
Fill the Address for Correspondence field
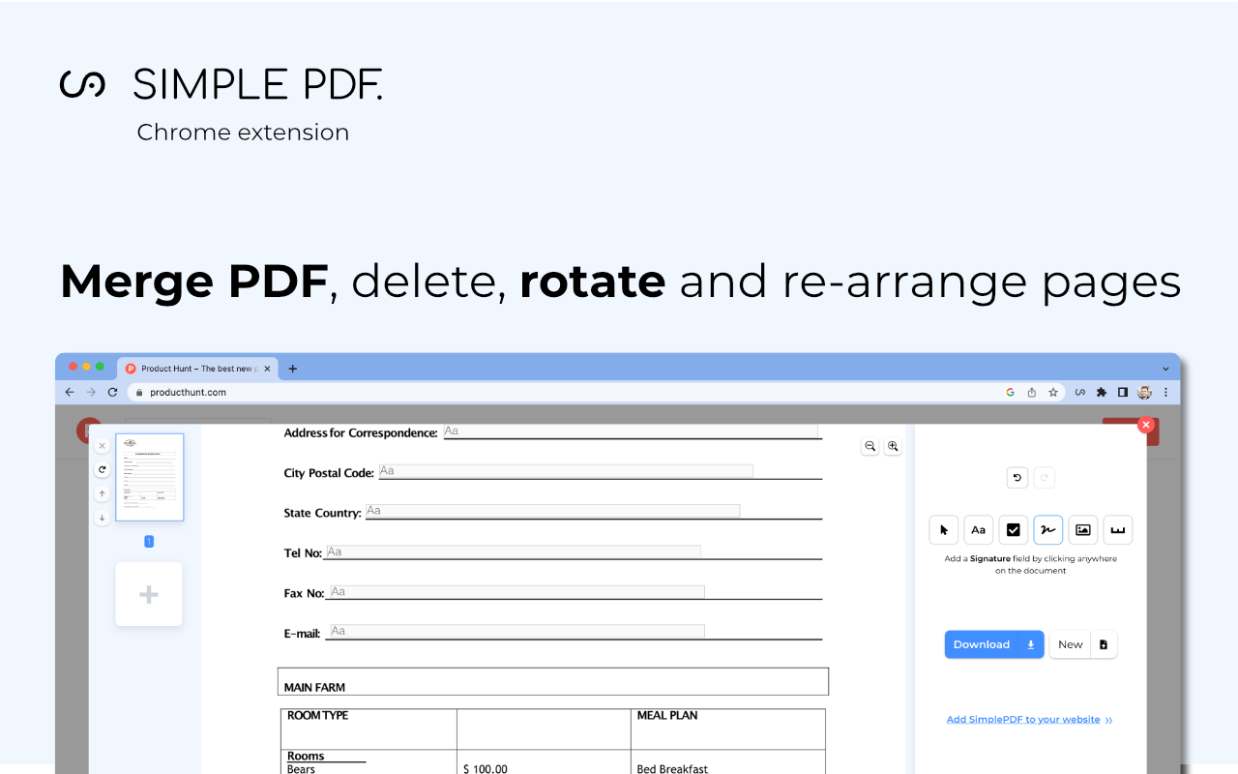pyautogui.click(x=631, y=432)
